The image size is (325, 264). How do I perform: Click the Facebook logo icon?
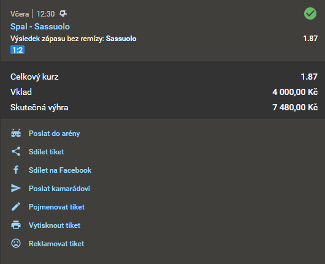[16, 170]
